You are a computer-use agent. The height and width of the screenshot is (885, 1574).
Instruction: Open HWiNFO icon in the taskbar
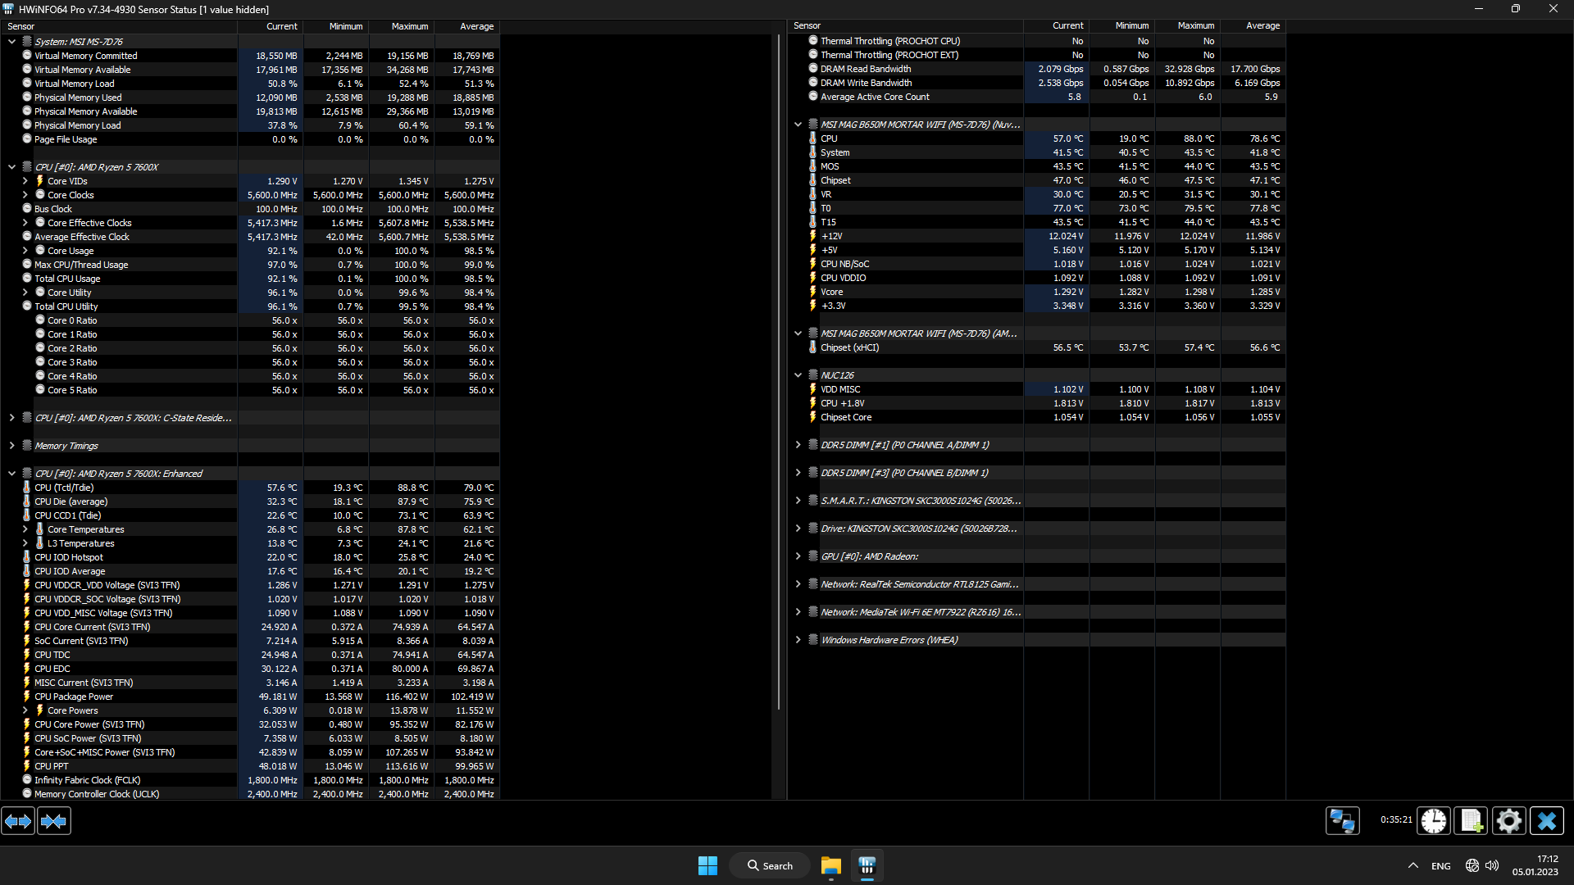click(867, 866)
